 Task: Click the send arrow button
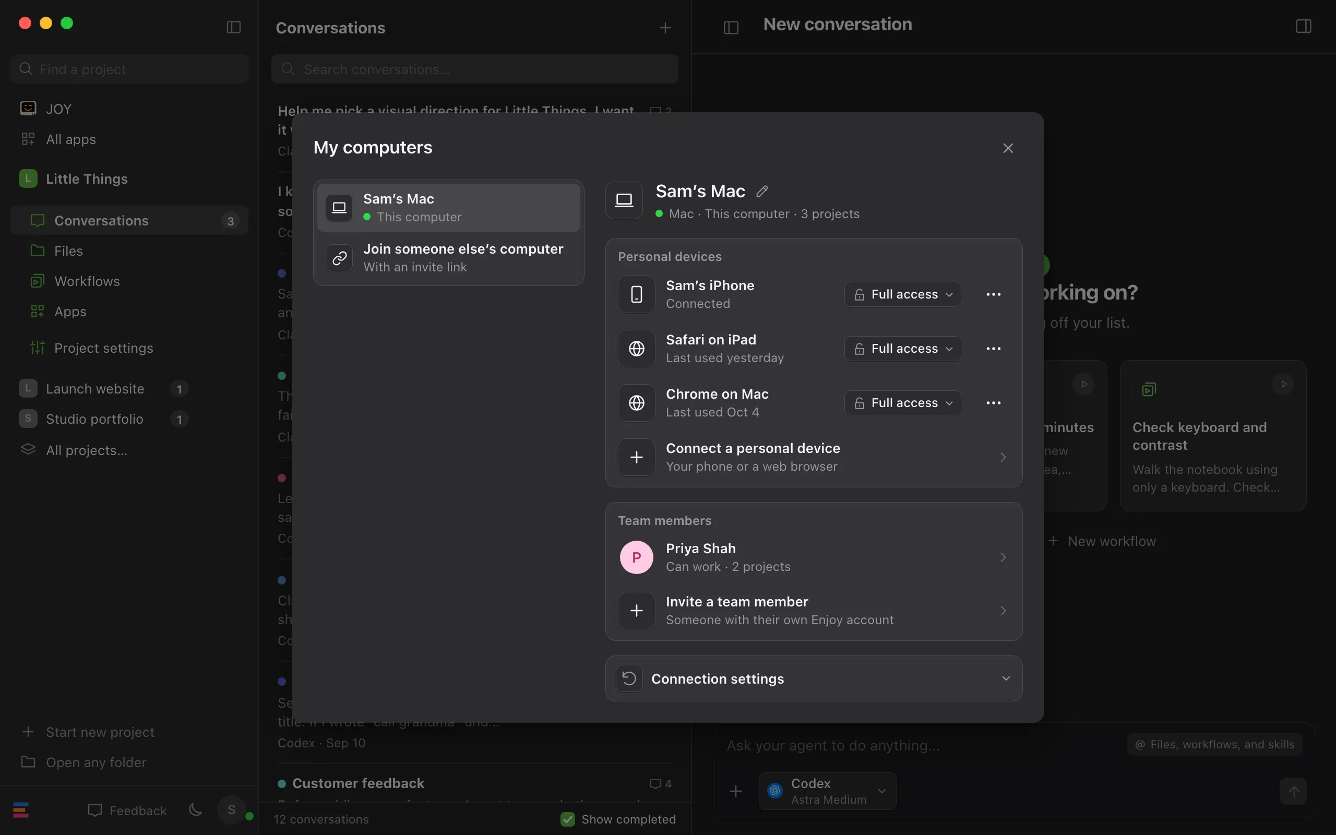pyautogui.click(x=1293, y=791)
